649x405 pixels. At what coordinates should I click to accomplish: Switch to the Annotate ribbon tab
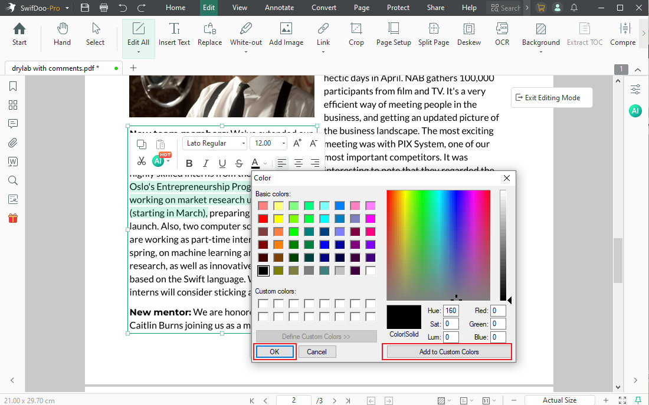279,8
